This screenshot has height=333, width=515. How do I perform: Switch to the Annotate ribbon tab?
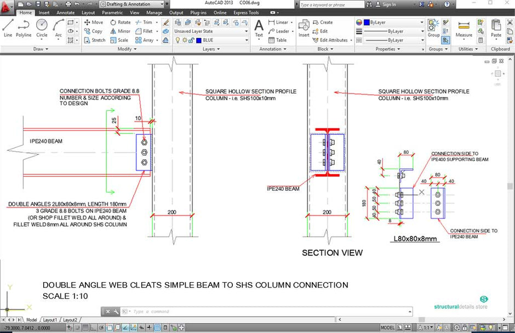[65, 12]
